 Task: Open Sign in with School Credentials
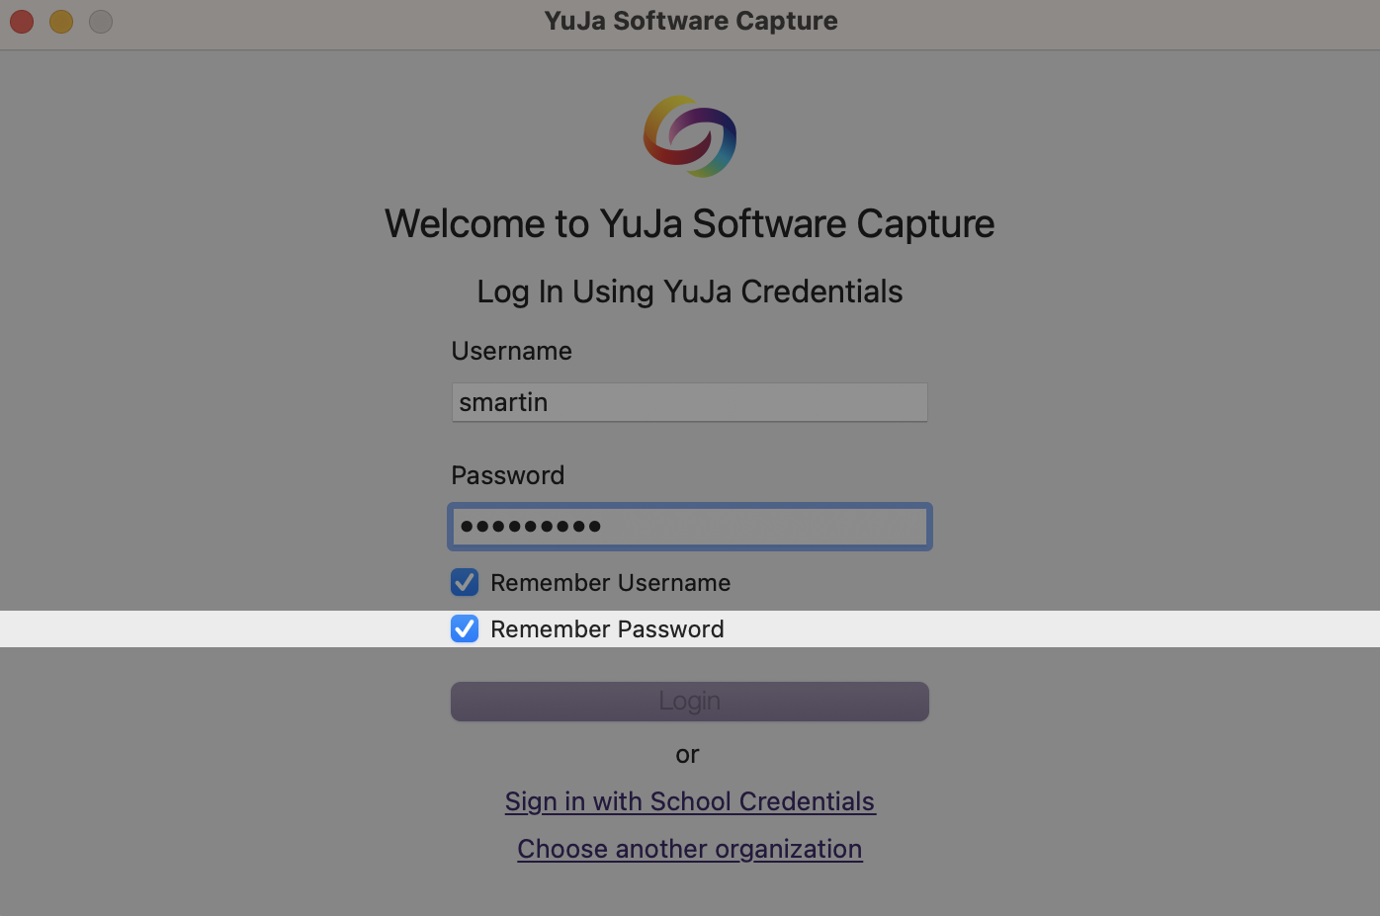coord(689,801)
